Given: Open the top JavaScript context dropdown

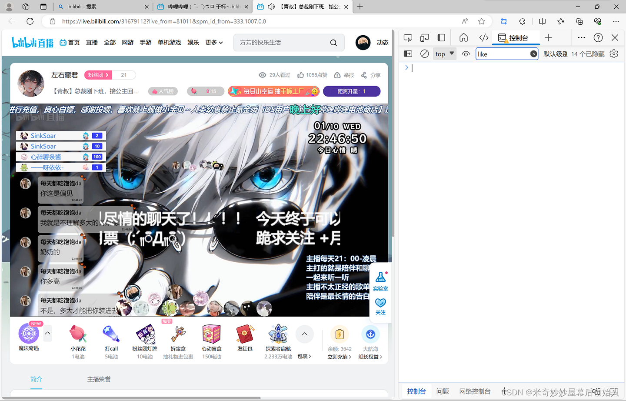Looking at the screenshot, I should click(x=445, y=54).
